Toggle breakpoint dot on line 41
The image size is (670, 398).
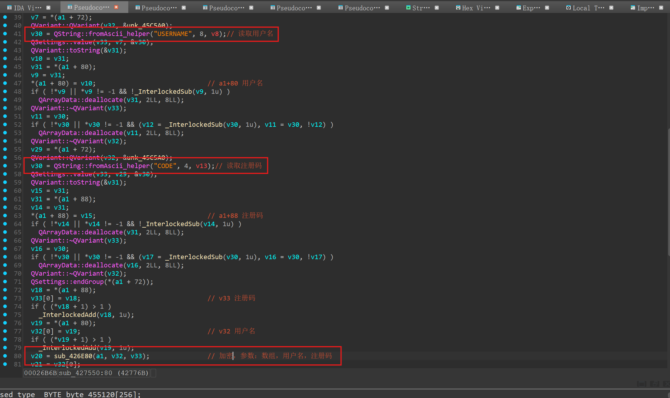pos(5,34)
